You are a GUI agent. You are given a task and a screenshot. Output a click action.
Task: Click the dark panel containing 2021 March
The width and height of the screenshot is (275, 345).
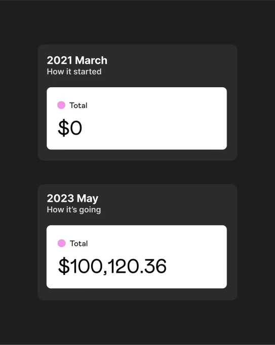138,102
